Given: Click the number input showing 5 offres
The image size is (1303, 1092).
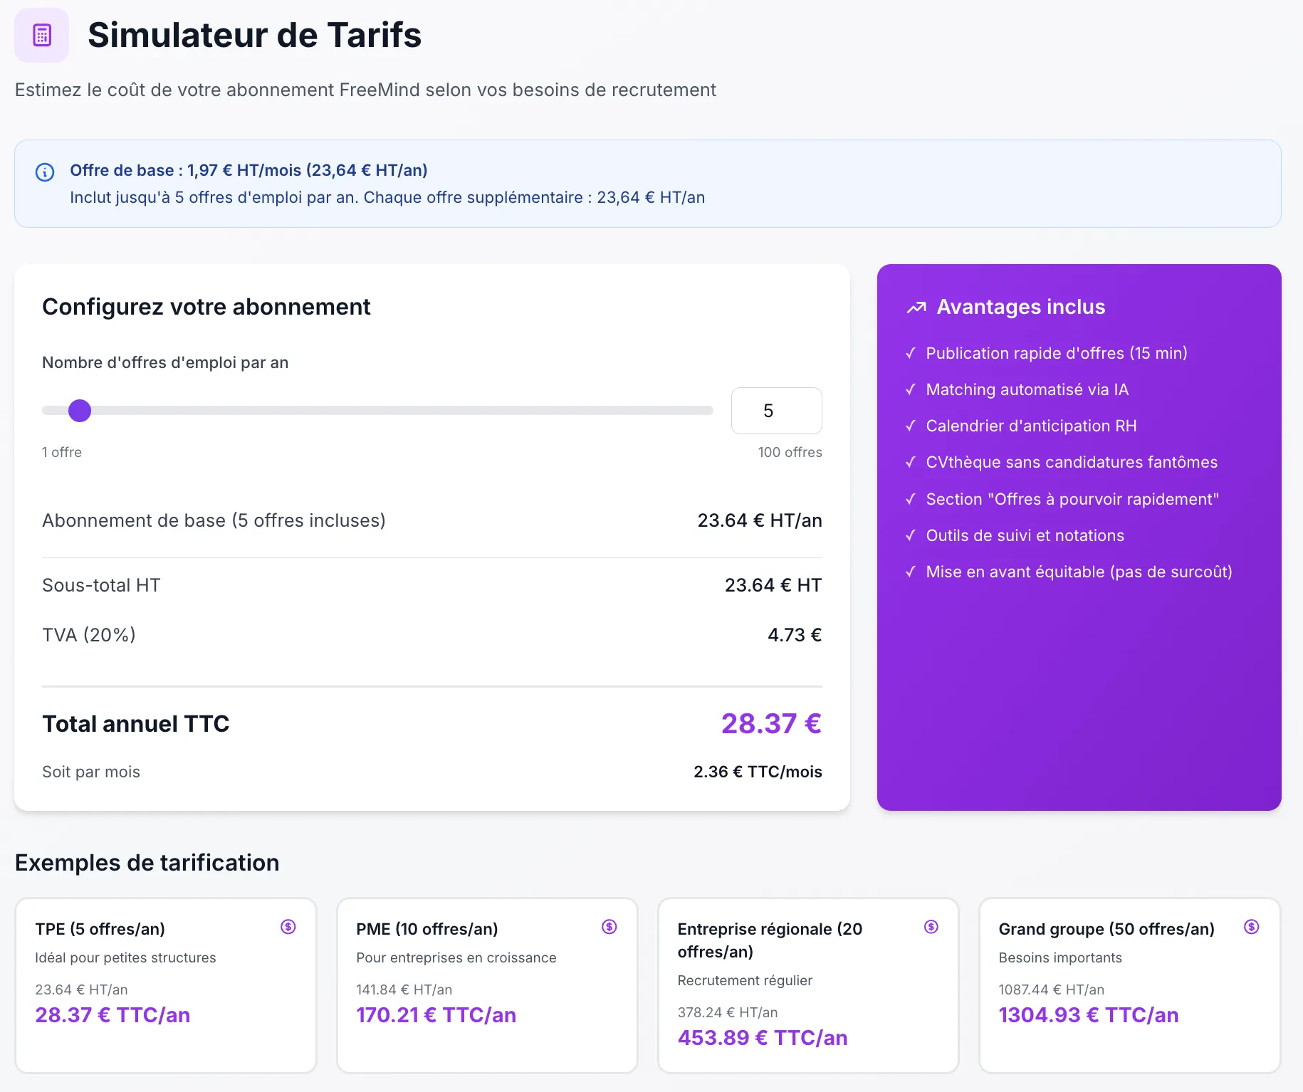Looking at the screenshot, I should tap(776, 411).
